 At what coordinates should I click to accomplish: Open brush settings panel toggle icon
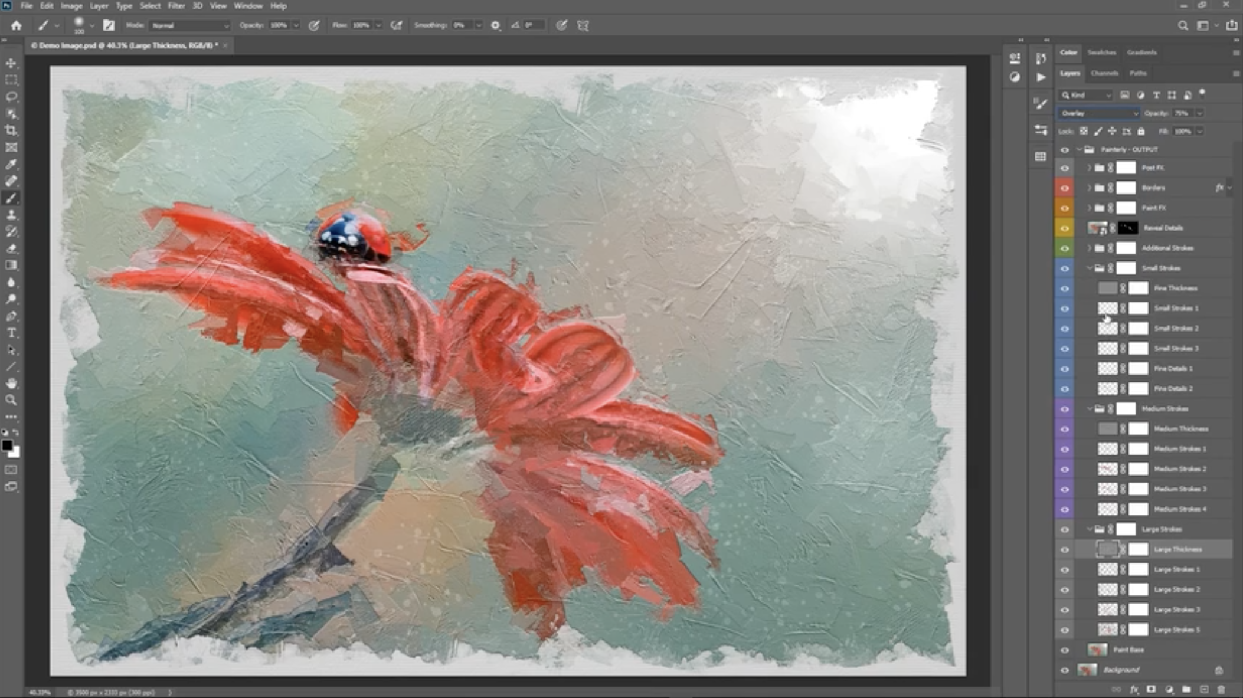[109, 25]
